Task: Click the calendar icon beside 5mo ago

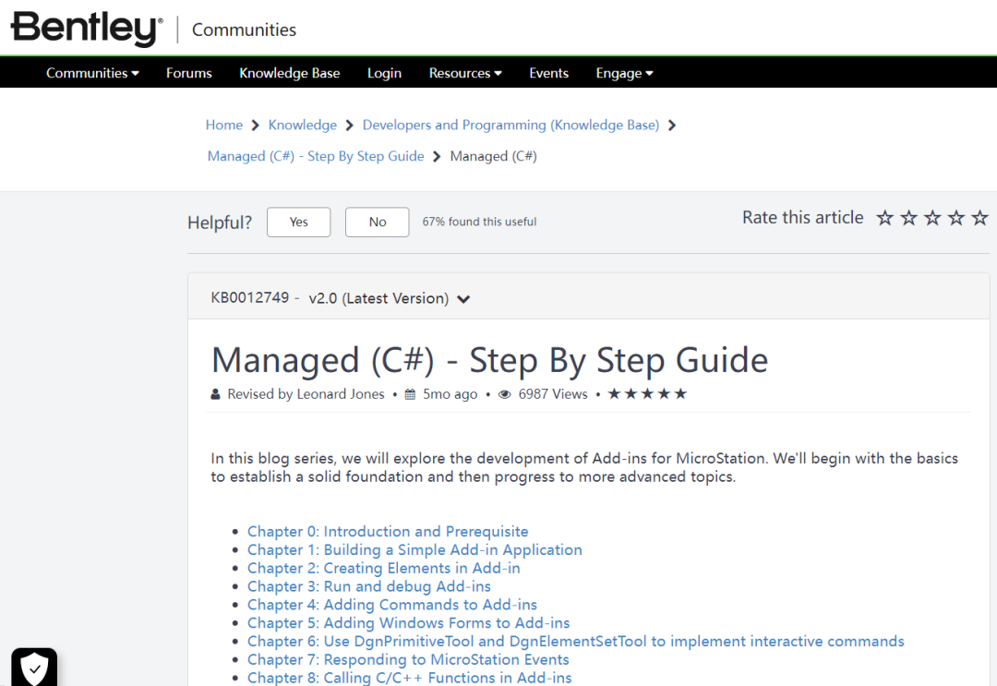Action: pos(410,394)
